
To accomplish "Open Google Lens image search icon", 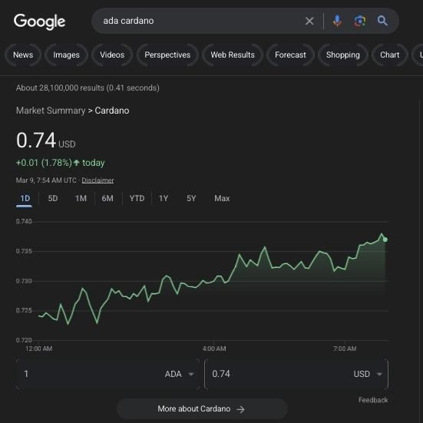I will pos(360,21).
